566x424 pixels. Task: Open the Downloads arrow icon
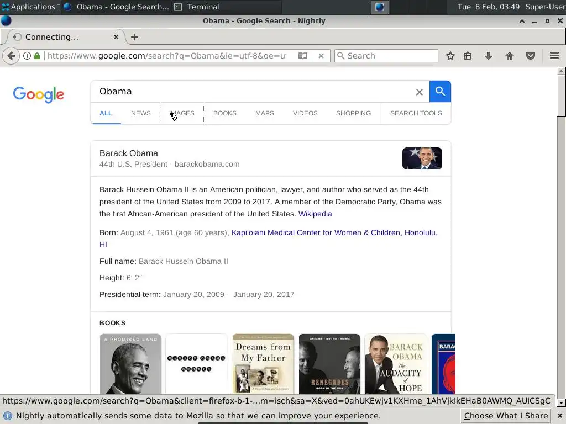tap(489, 56)
